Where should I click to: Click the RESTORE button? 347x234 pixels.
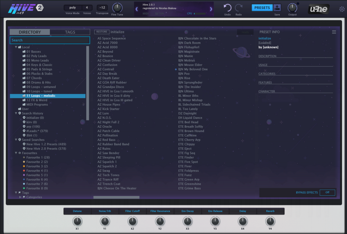pyautogui.click(x=102, y=32)
